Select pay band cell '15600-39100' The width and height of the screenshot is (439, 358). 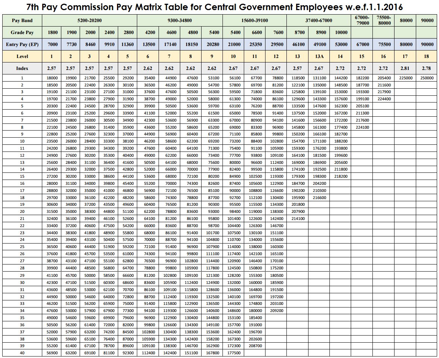pos(255,21)
